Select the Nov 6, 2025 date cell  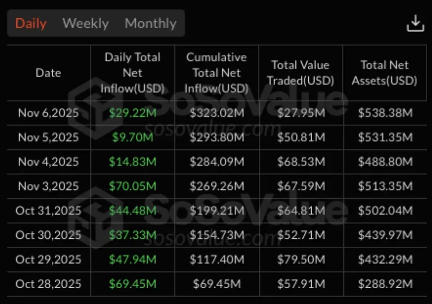[x=48, y=113]
